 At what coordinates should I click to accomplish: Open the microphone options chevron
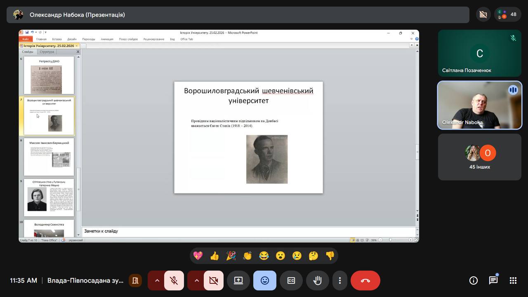(x=157, y=280)
